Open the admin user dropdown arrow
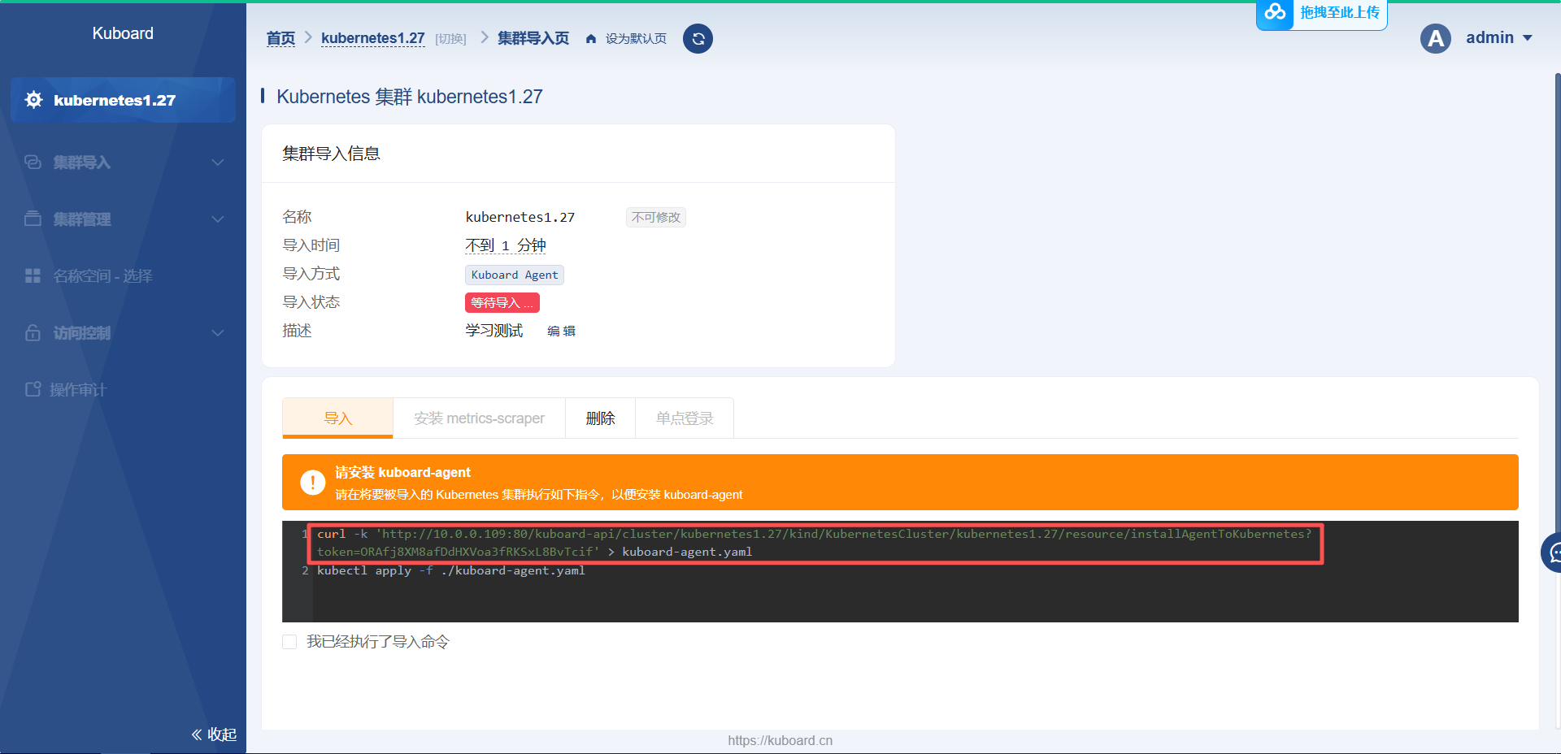 [x=1527, y=38]
